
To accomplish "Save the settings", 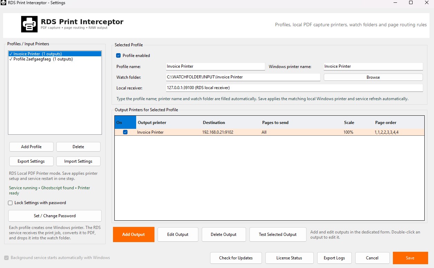I will pyautogui.click(x=410, y=258).
